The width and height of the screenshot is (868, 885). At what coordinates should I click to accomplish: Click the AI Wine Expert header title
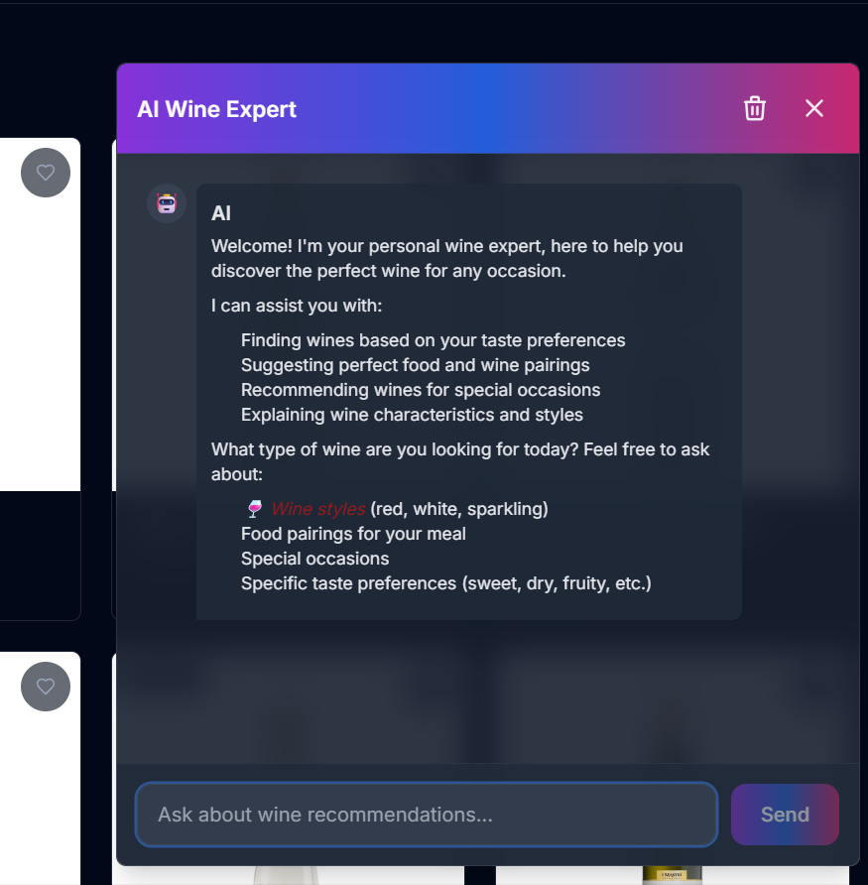216,109
